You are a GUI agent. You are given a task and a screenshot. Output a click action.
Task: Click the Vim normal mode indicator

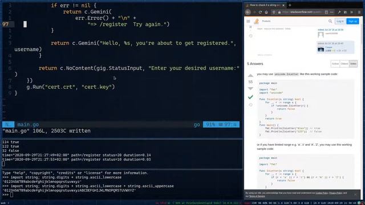pos(8,125)
